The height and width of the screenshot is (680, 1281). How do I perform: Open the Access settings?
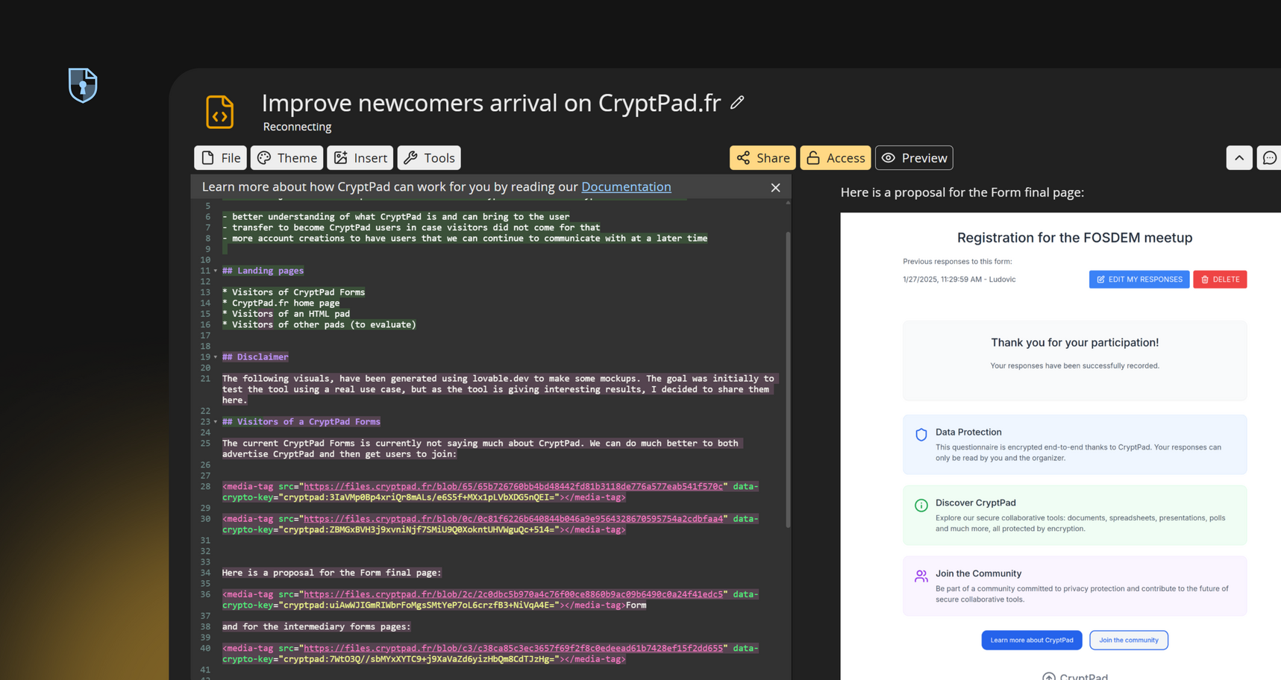pos(836,158)
